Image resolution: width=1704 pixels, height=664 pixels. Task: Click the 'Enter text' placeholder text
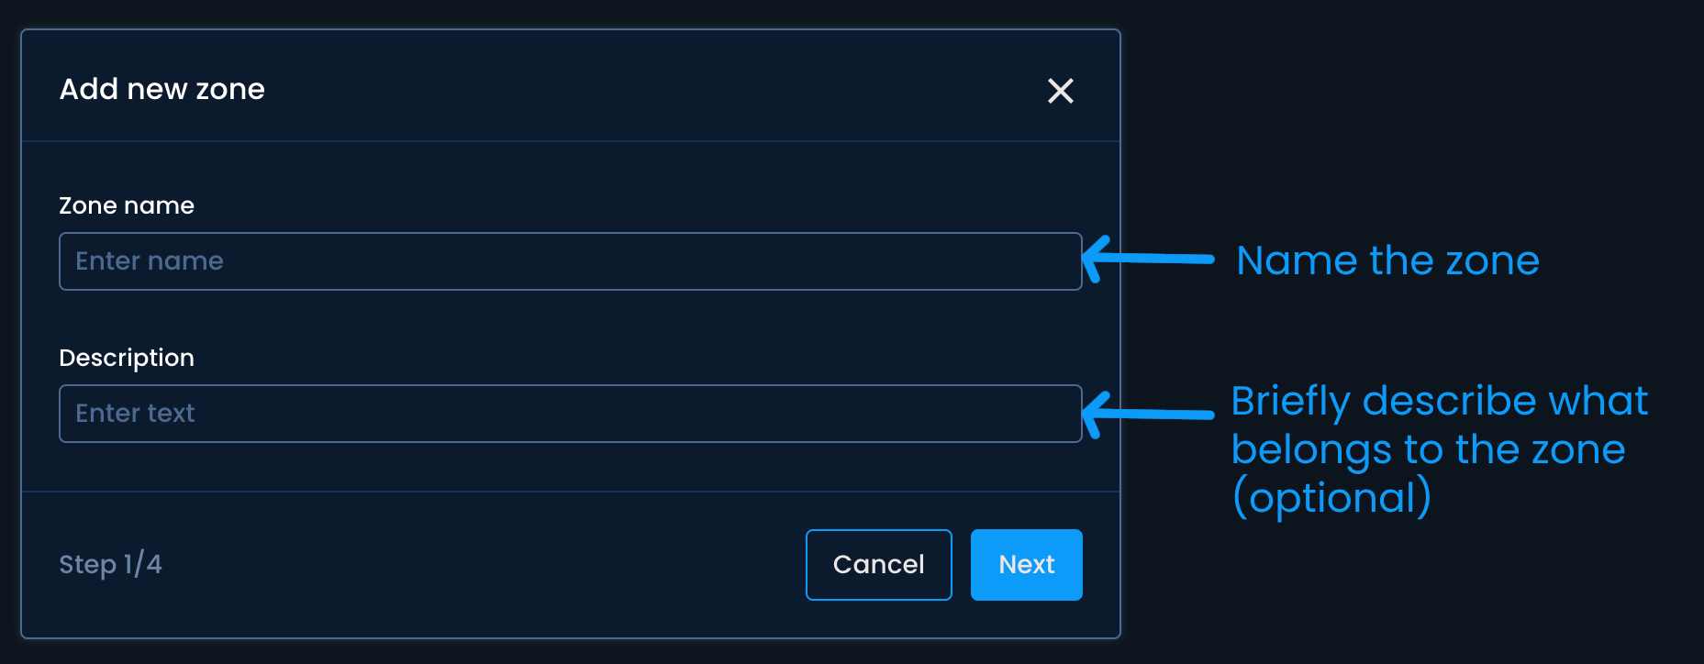(135, 414)
